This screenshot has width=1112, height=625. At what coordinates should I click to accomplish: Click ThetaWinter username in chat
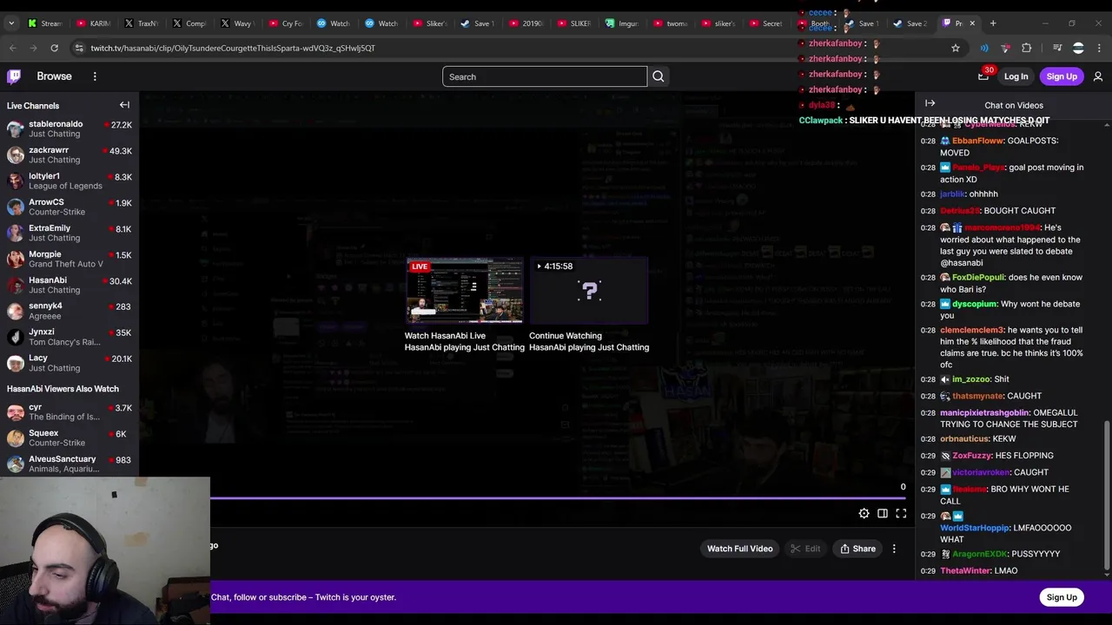pos(965,570)
